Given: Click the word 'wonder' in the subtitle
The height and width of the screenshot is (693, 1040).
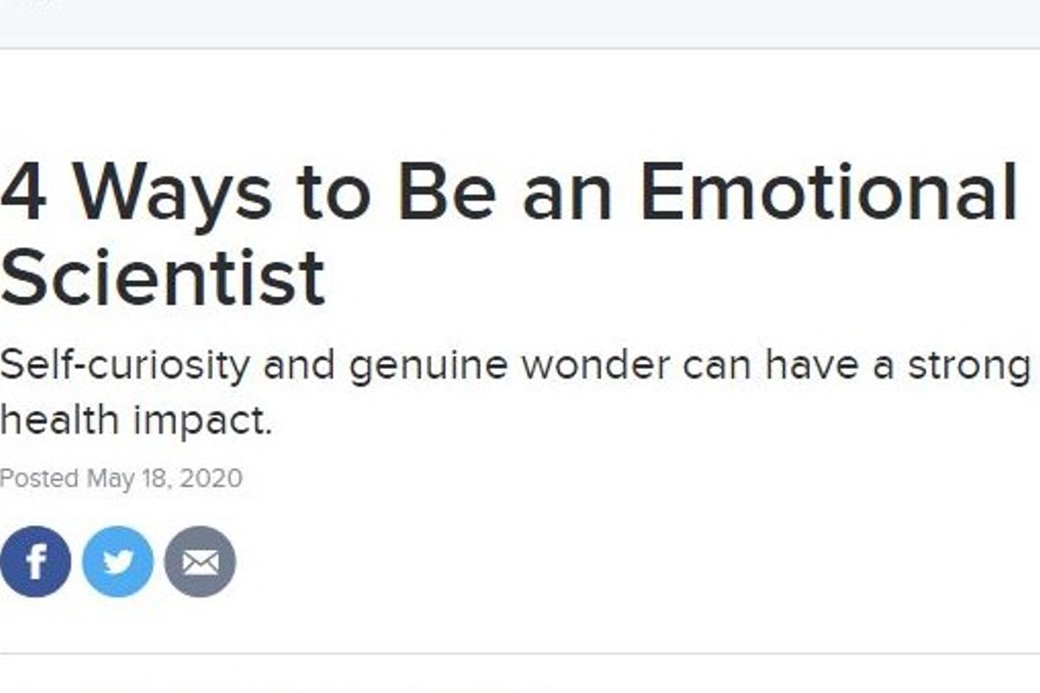Looking at the screenshot, I should pos(594,367).
